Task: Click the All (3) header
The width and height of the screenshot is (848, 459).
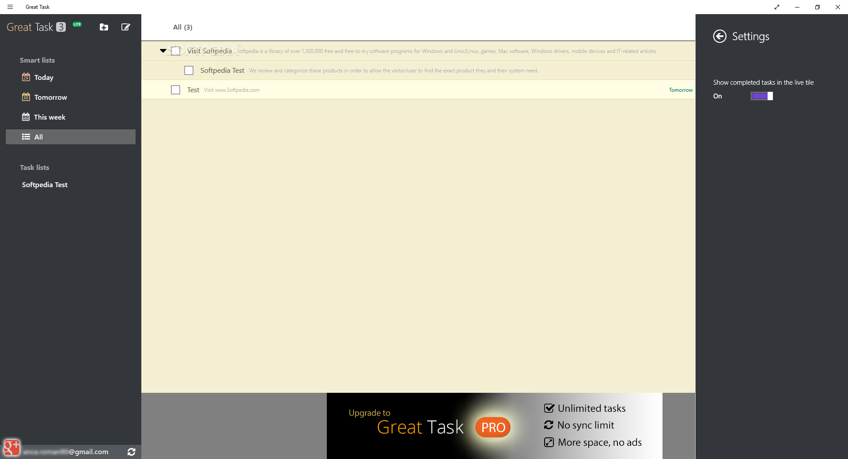Action: coord(183,27)
